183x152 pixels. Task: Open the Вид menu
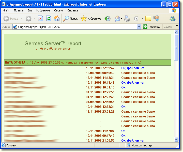(30, 10)
